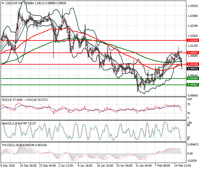
Task: Click the 9 Jan 16:00 time label
Action: [x=85, y=166]
